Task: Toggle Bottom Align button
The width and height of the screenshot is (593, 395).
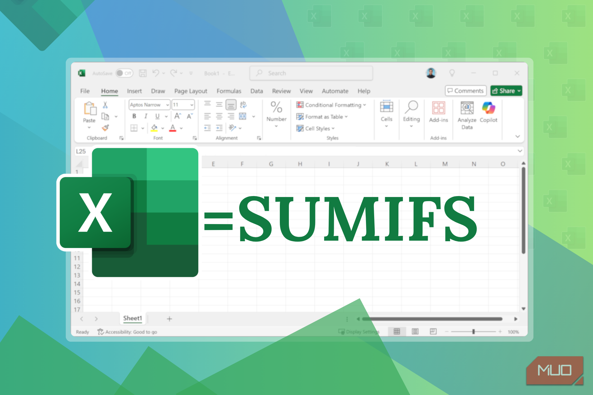Action: 231,105
